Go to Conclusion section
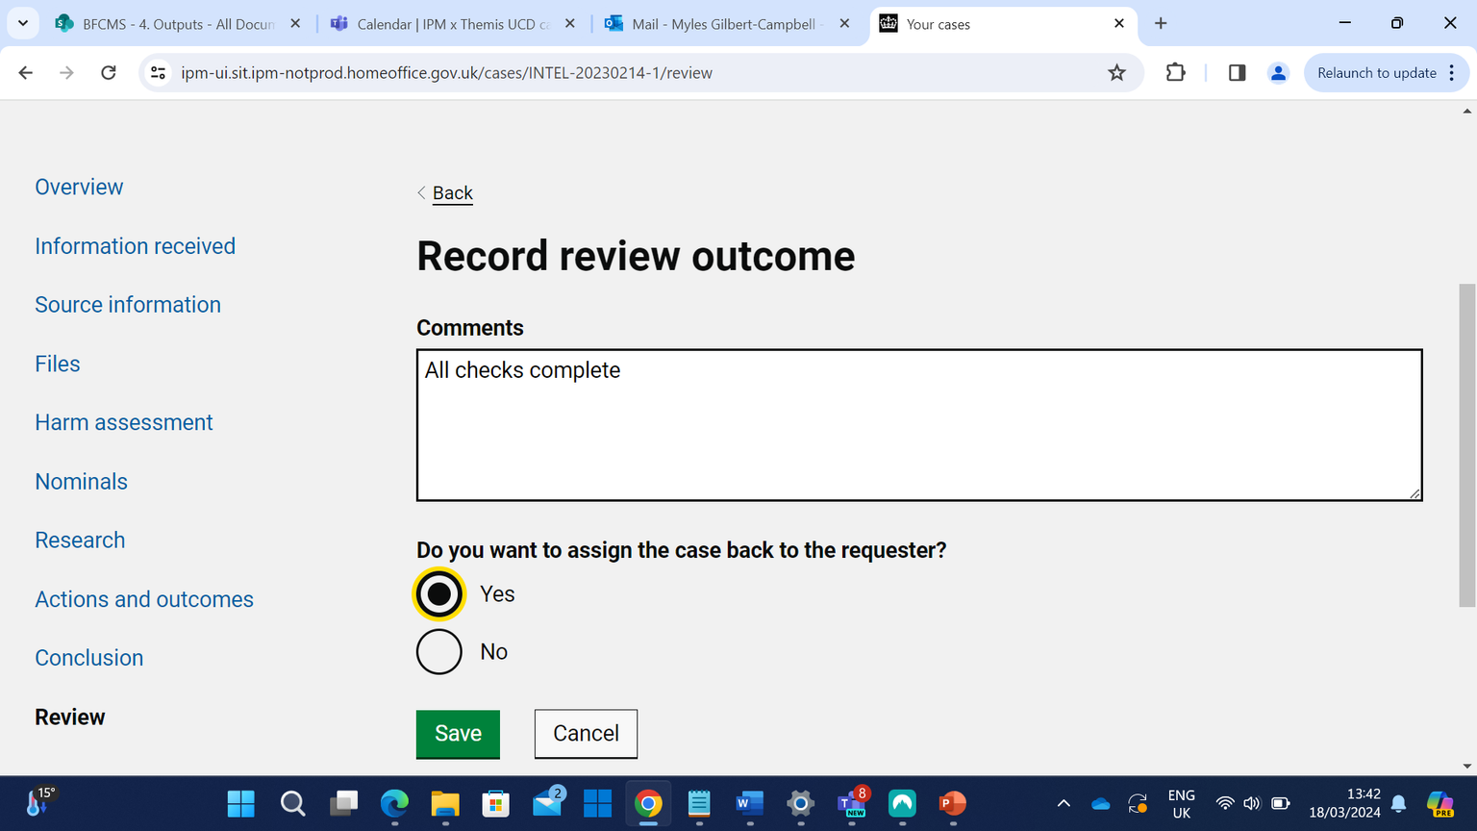 89,658
